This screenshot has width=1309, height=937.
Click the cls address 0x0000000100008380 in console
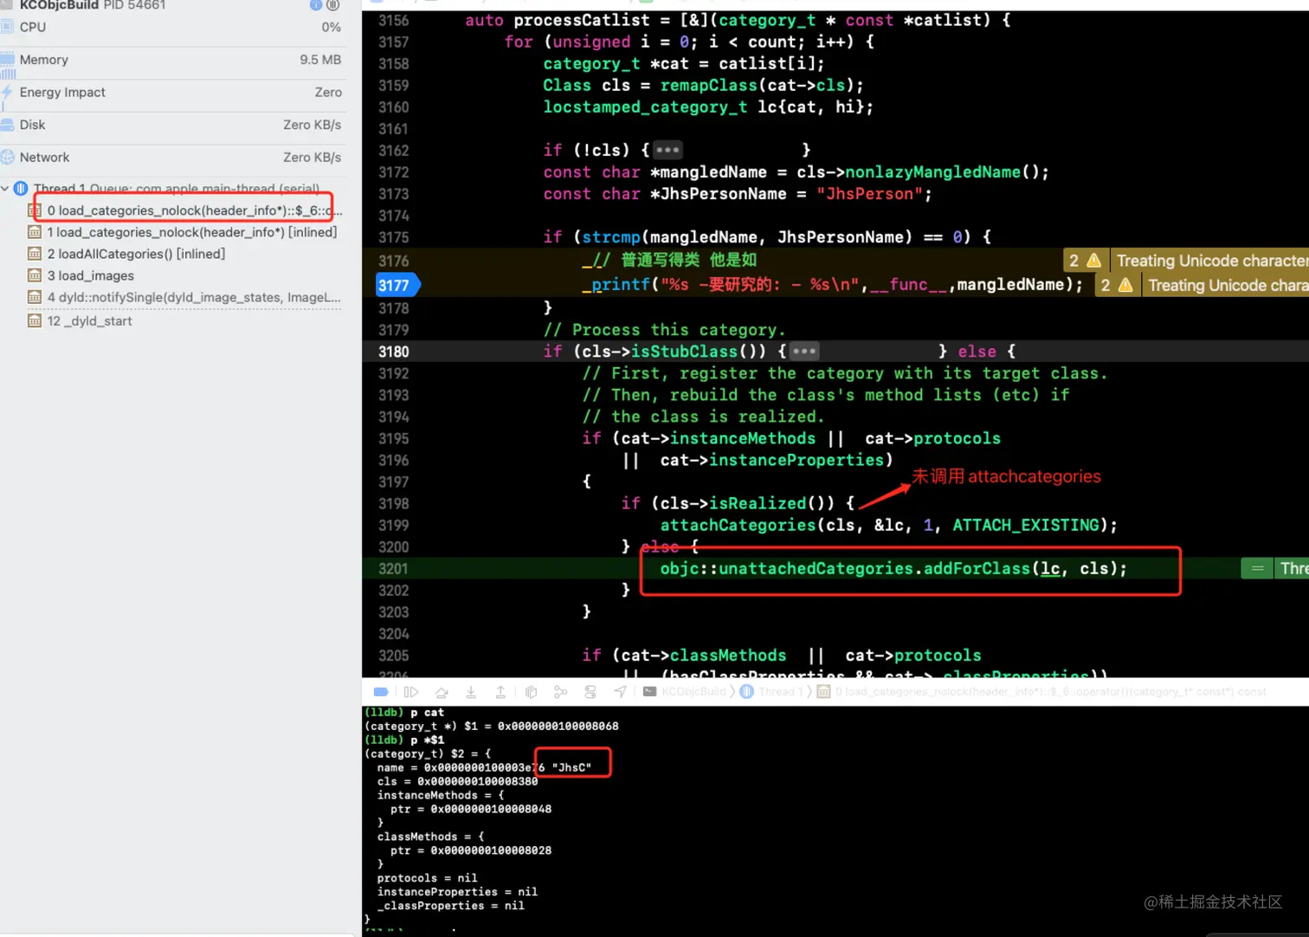click(x=477, y=781)
